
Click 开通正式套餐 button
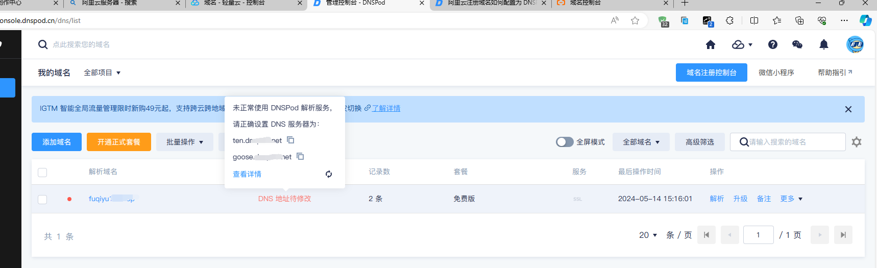click(x=119, y=142)
